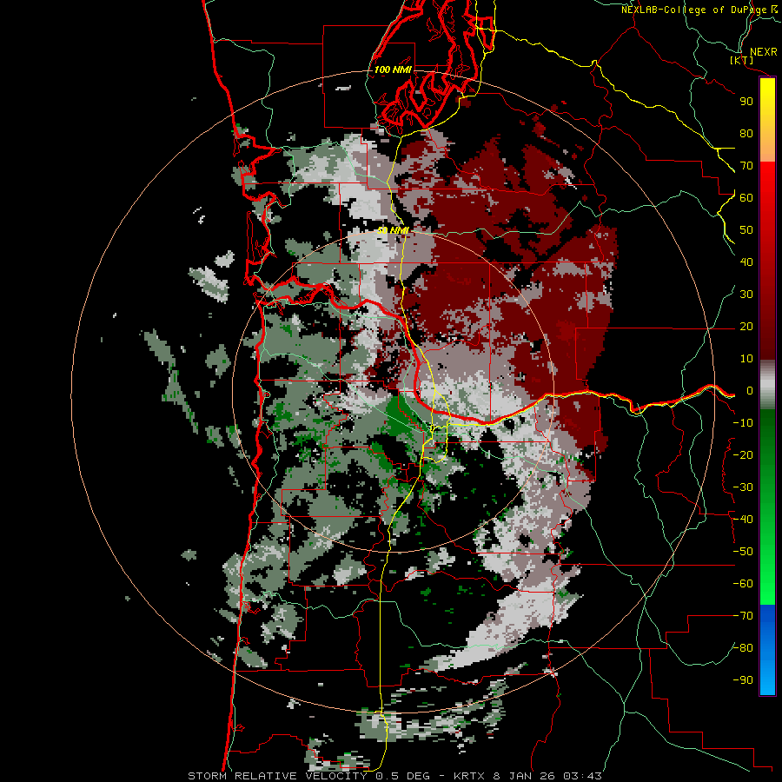Click the "100 NMI" range ring label

tap(393, 70)
